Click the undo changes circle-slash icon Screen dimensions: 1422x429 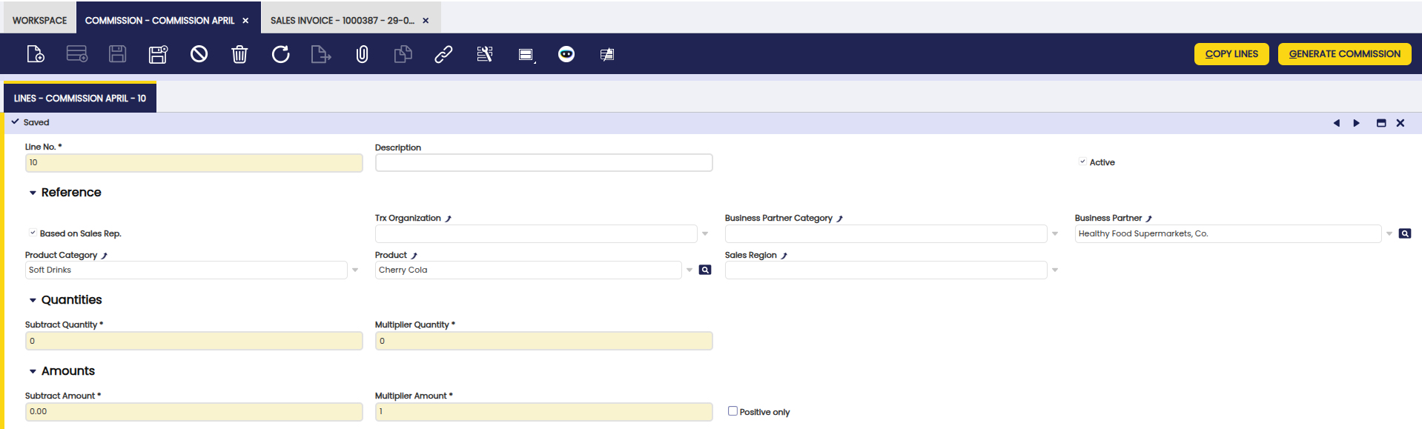point(199,54)
